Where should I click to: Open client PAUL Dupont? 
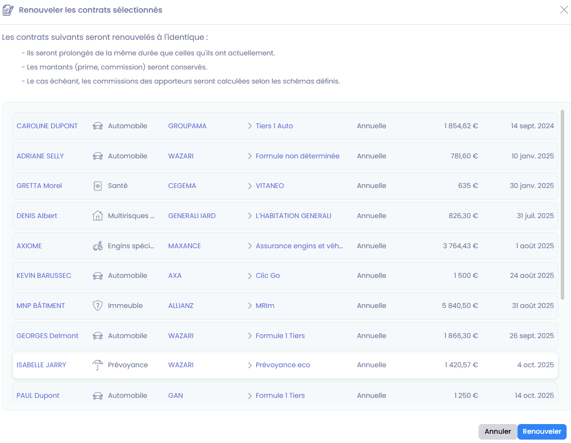(38, 396)
